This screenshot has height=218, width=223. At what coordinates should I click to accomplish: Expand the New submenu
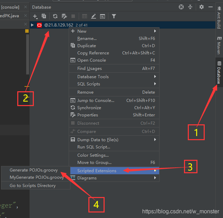(114, 31)
